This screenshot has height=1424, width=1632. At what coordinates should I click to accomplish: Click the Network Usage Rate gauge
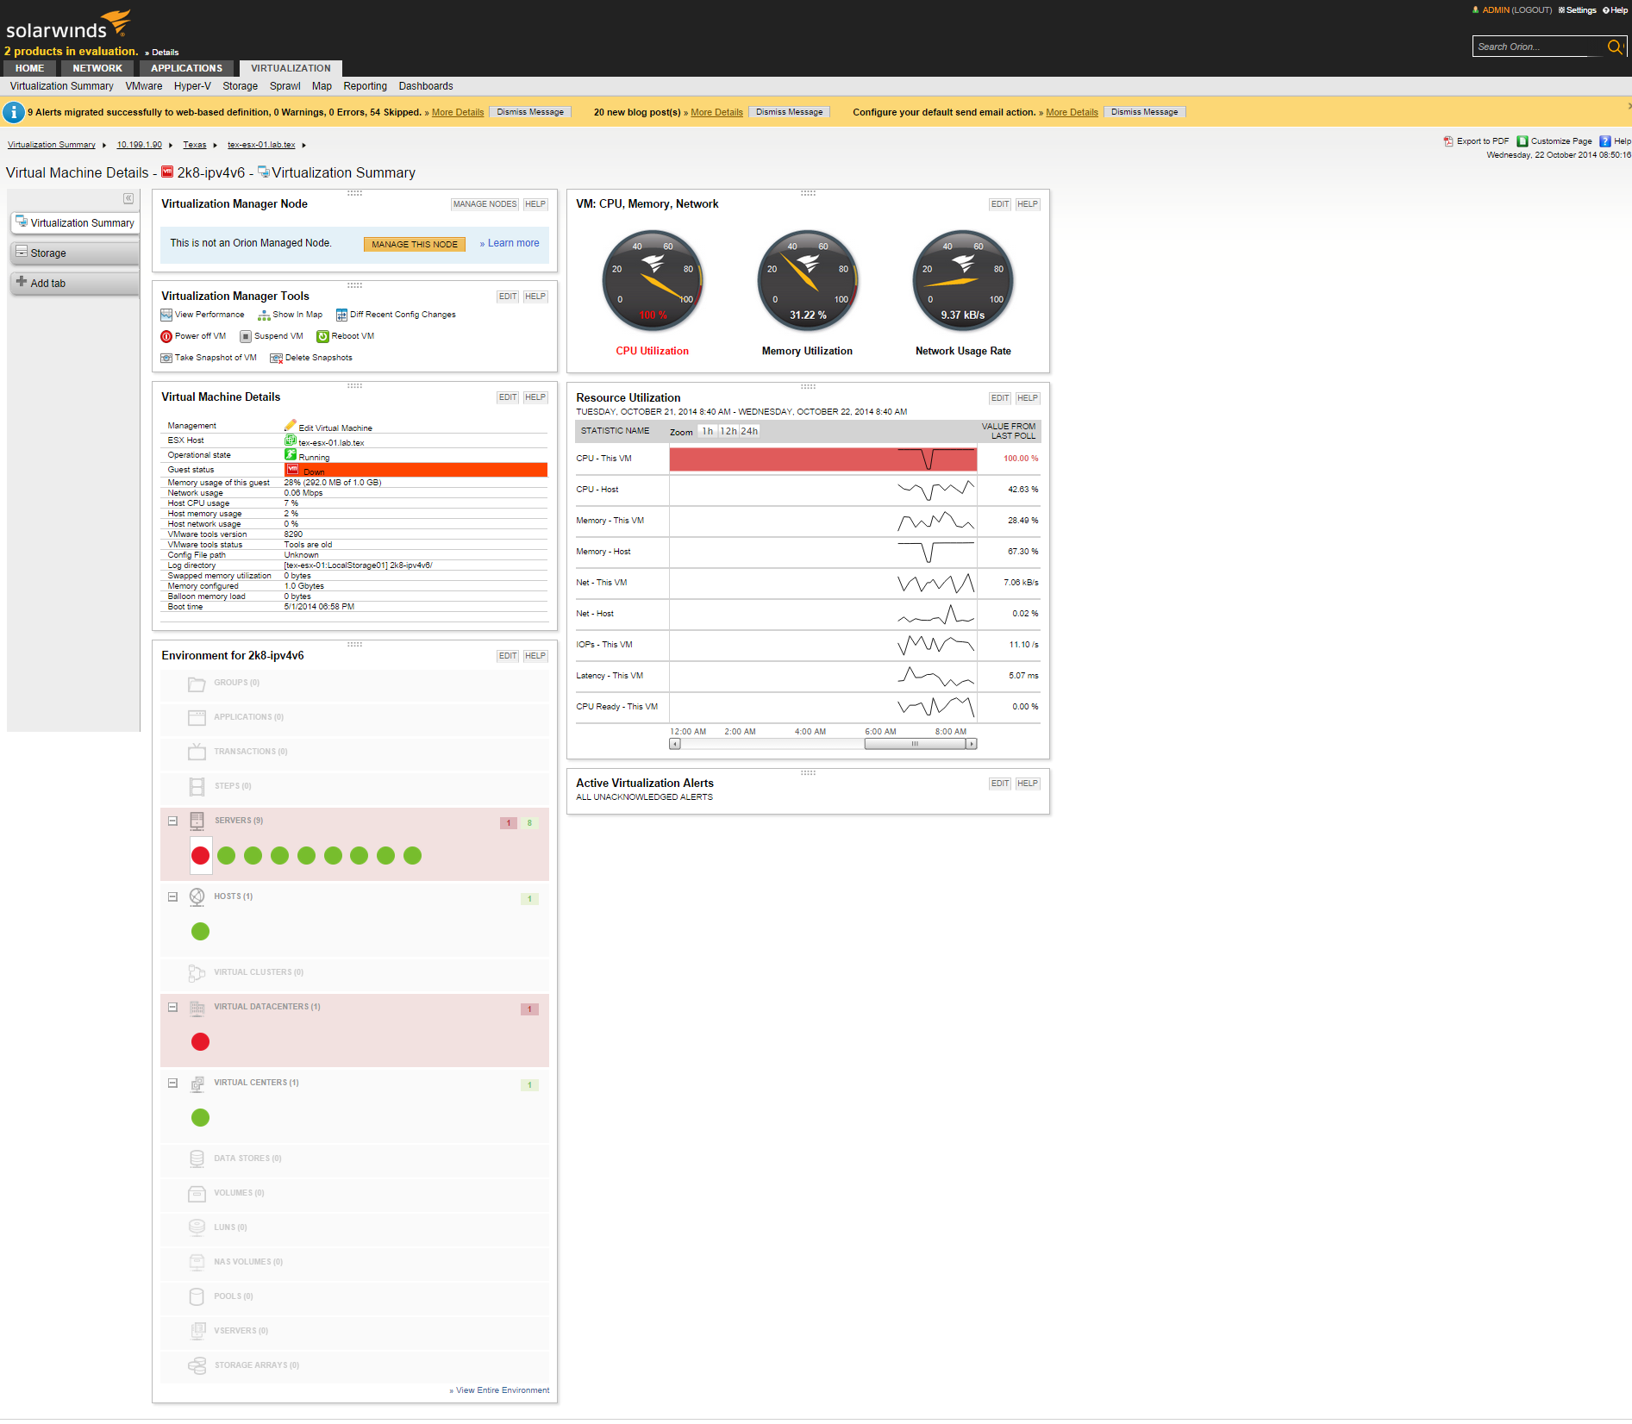(963, 280)
